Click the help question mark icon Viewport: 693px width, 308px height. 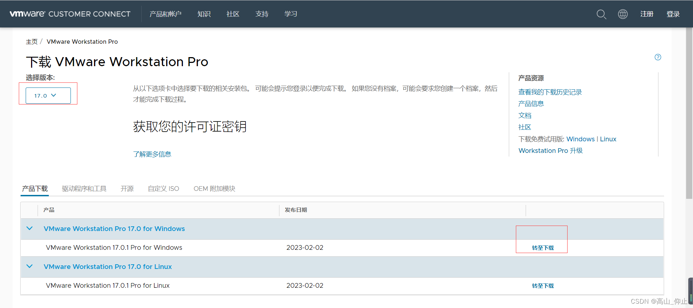tap(658, 57)
